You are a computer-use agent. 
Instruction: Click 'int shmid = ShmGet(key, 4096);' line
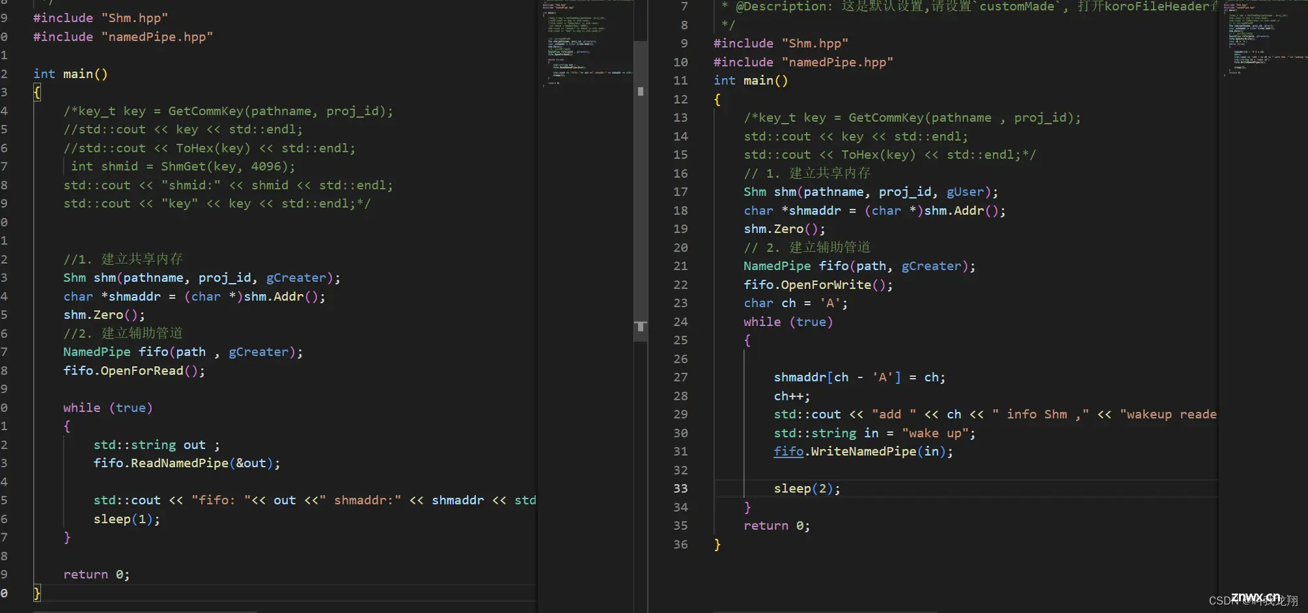183,167
